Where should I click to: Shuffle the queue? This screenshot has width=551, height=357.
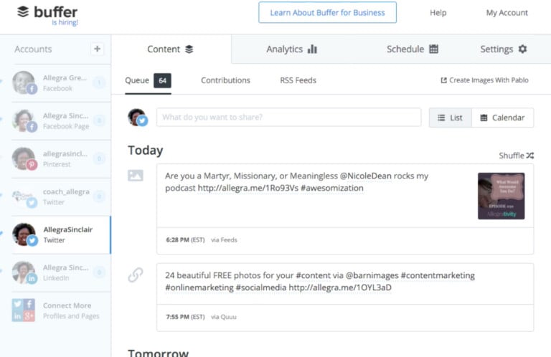517,156
